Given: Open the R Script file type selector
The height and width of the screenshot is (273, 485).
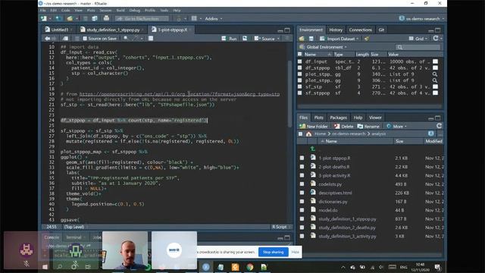Looking at the screenshot, I should tap(281, 227).
